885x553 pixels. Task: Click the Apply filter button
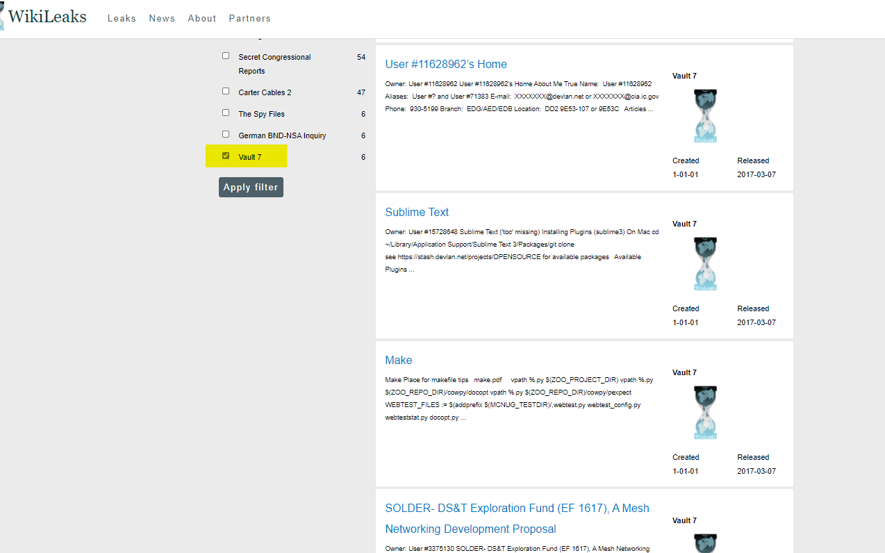[x=251, y=188]
